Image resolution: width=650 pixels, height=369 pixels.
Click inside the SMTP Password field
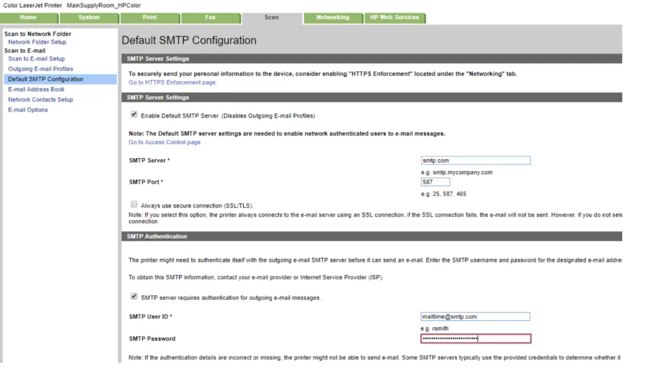coord(475,338)
